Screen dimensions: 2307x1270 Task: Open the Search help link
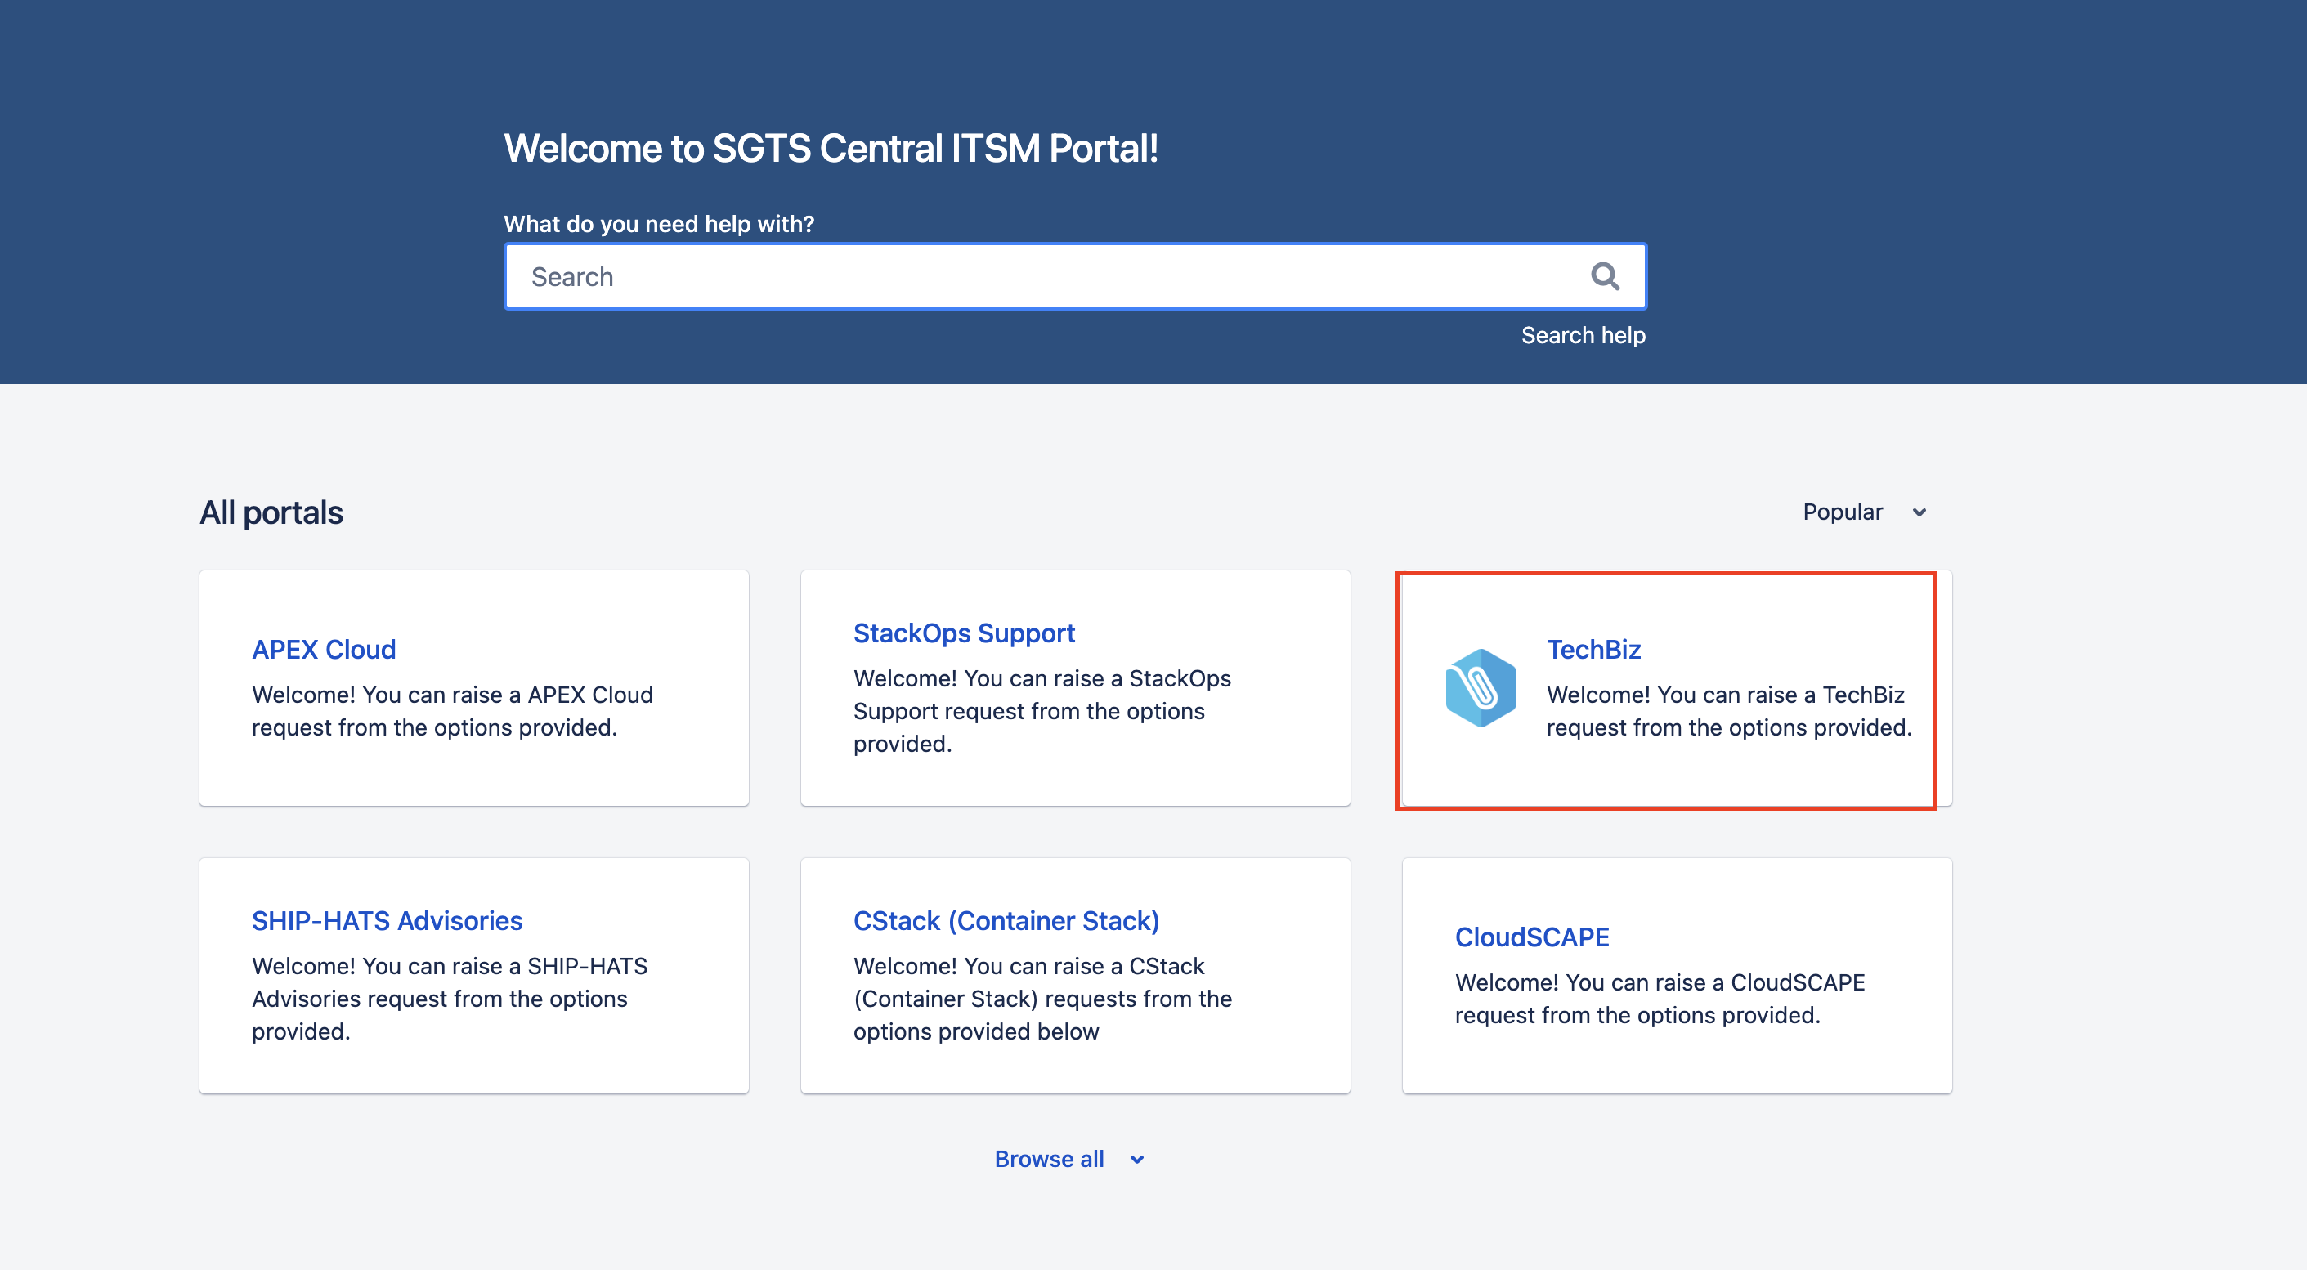click(1583, 336)
